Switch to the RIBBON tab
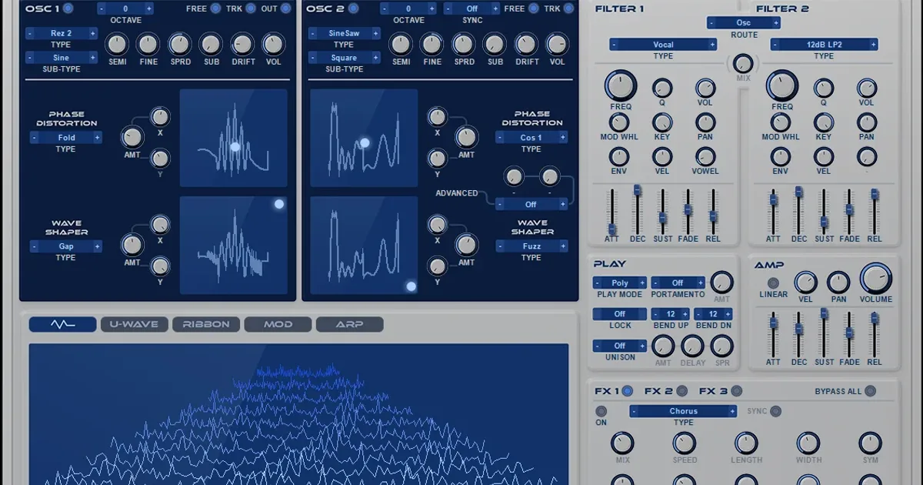The width and height of the screenshot is (923, 485). [x=206, y=324]
